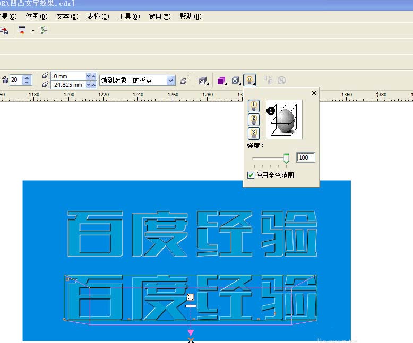413x343 pixels.
Task: Open the extrusion bevels flyout
Action: [236, 81]
